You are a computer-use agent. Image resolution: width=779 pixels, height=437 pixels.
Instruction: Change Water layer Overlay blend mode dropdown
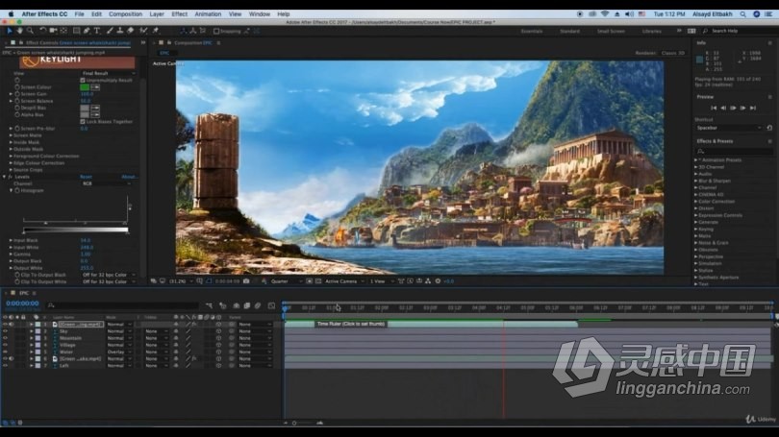tap(118, 352)
